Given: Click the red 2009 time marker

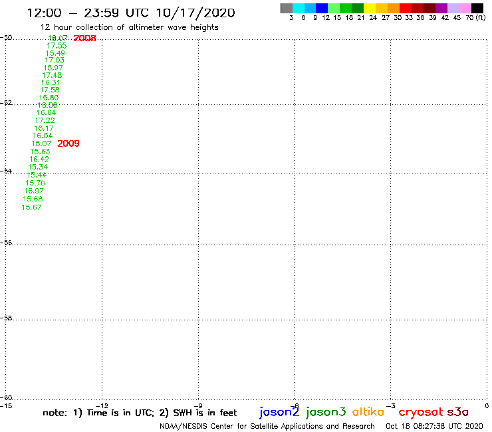Looking at the screenshot, I should (68, 144).
